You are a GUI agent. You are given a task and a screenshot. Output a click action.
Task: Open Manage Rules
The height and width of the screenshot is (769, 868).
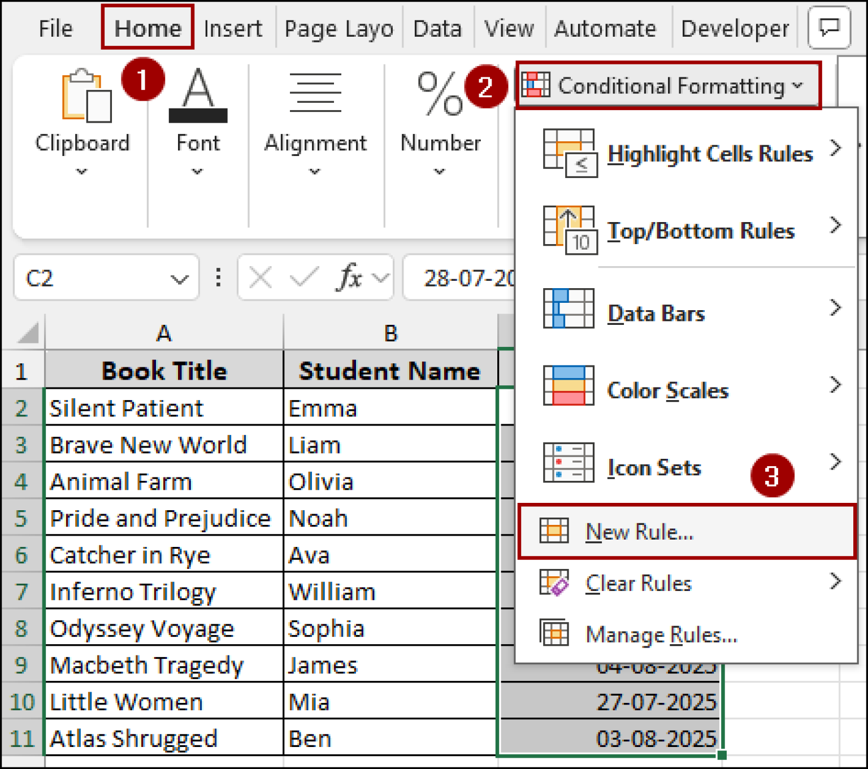coord(660,633)
